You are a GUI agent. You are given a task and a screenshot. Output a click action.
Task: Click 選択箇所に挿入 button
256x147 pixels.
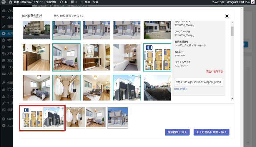point(177,132)
